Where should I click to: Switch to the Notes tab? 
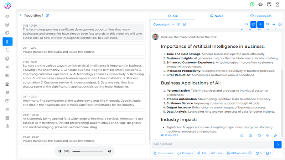pos(217,16)
